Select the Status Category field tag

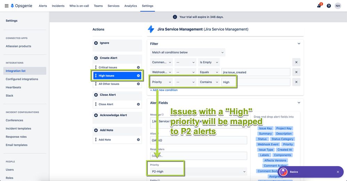[282, 139]
